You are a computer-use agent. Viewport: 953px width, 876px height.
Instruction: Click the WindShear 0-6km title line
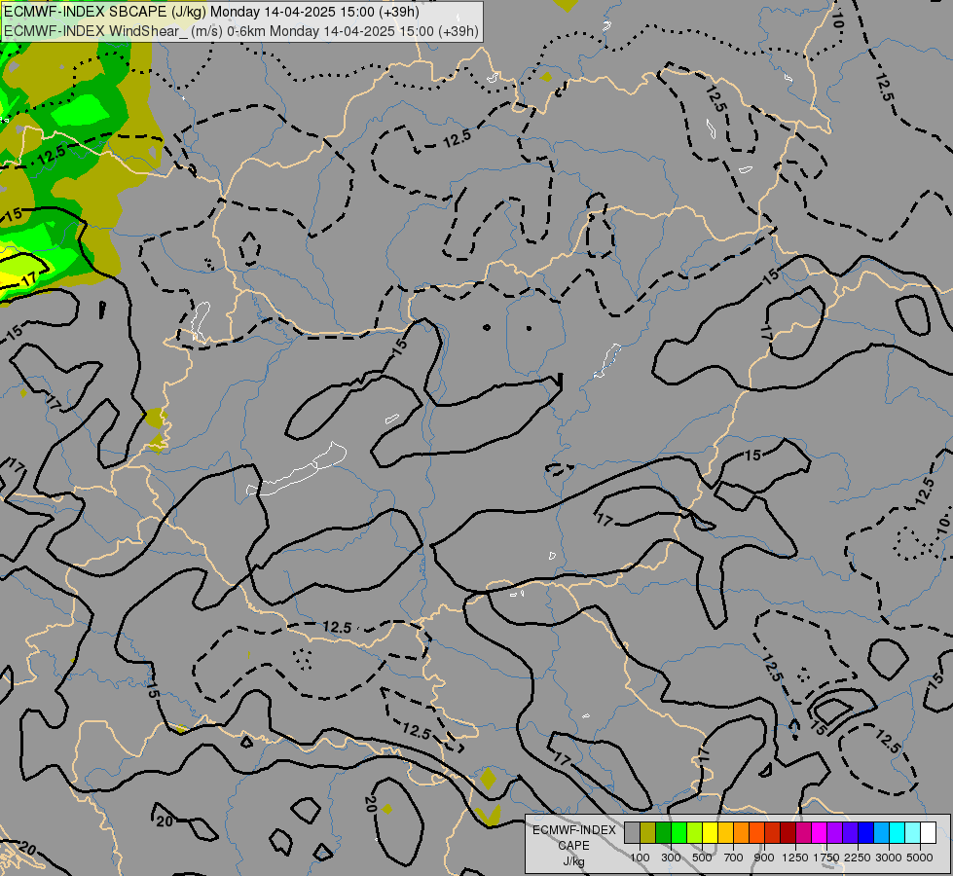241,31
